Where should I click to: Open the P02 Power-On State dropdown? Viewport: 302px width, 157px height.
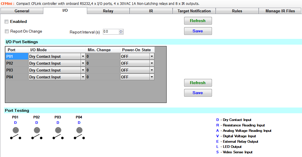(152, 63)
